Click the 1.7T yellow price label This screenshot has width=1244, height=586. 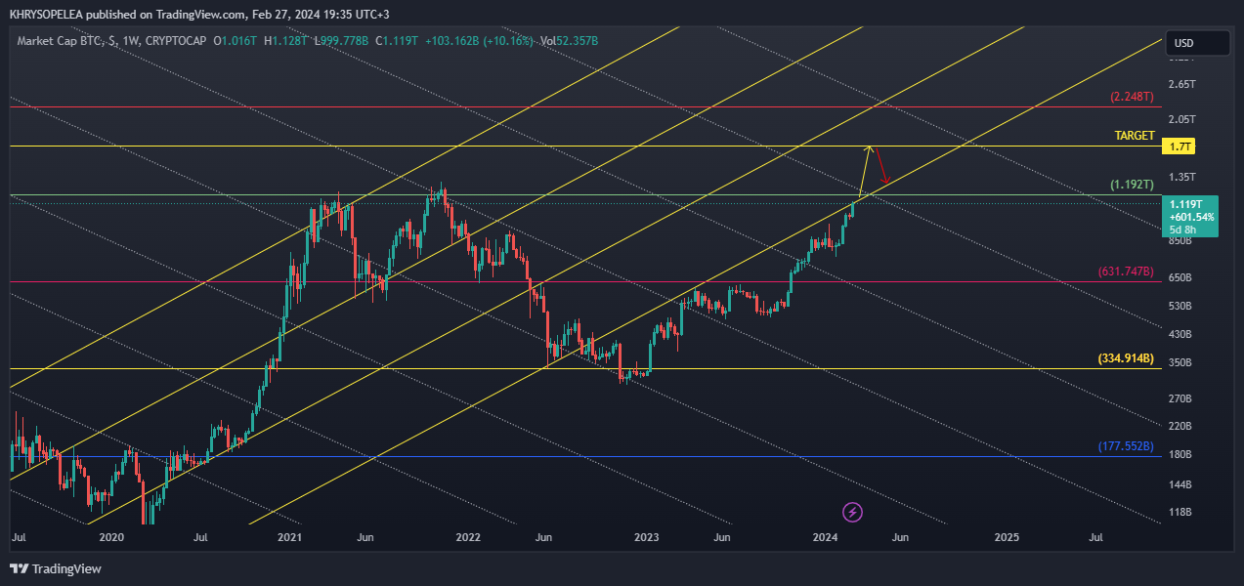(x=1180, y=146)
